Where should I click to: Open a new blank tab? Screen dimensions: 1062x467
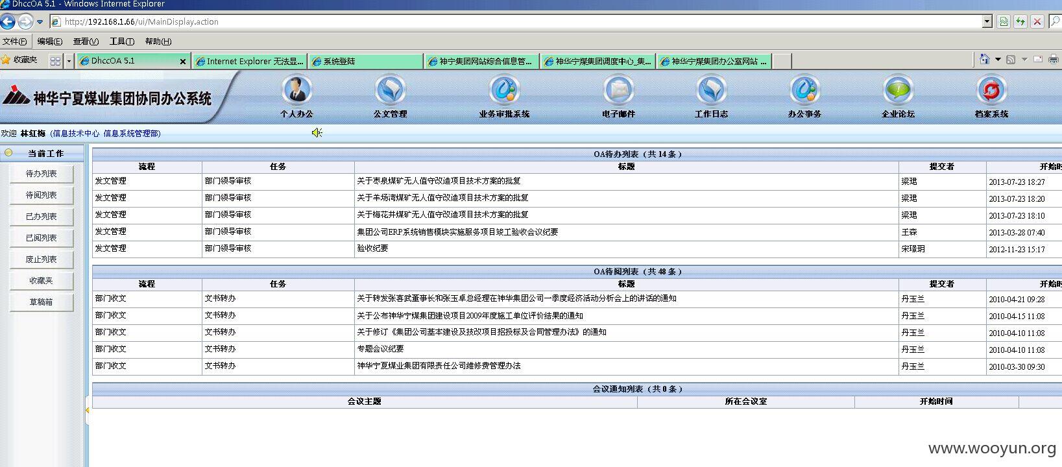click(782, 61)
